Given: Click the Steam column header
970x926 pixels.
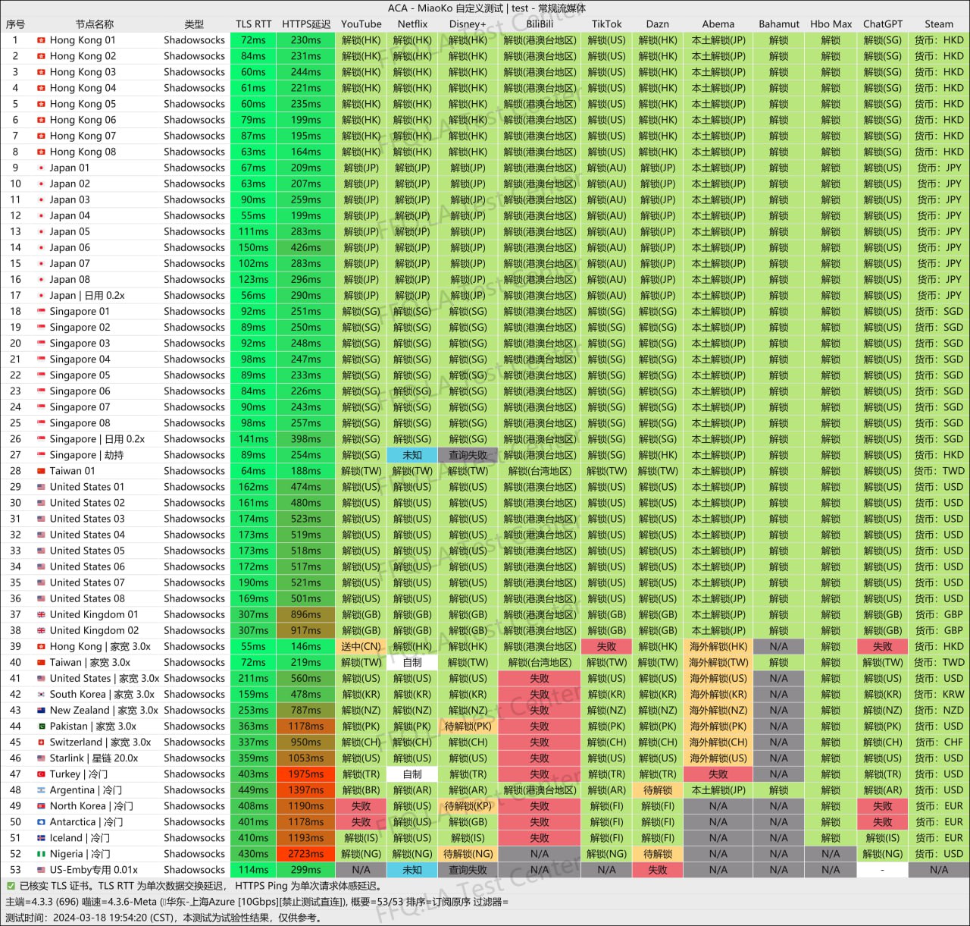Looking at the screenshot, I should click(939, 24).
